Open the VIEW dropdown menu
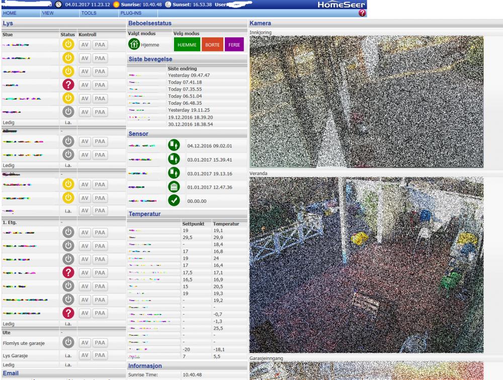 48,13
